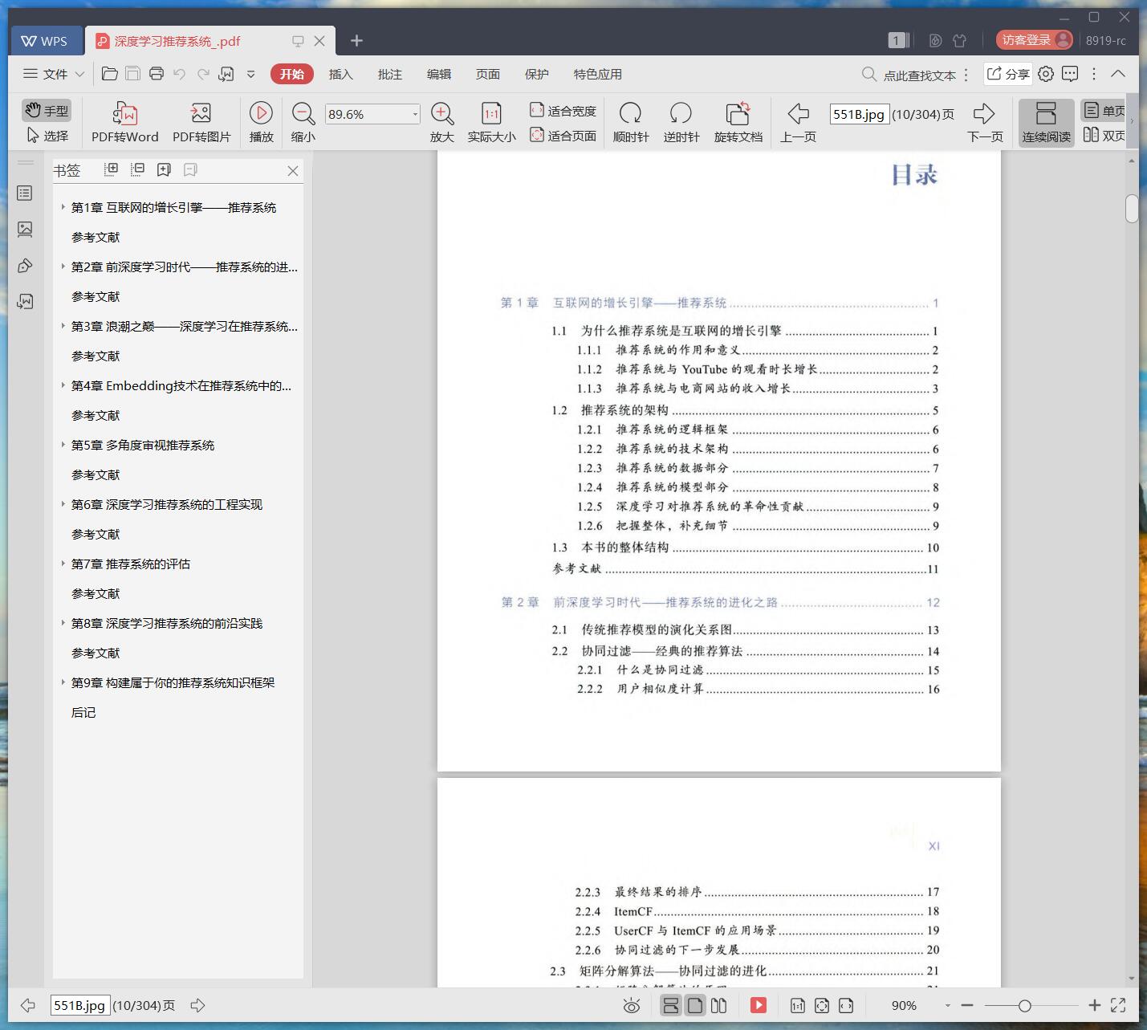1147x1030 pixels.
Task: Click the plus button beside zoom slider
Action: pos(1094,1005)
